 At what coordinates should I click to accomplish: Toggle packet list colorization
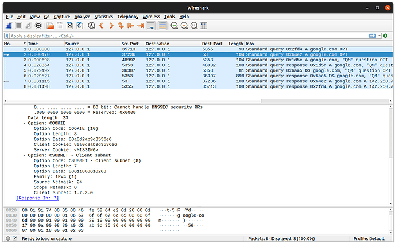[162, 26]
